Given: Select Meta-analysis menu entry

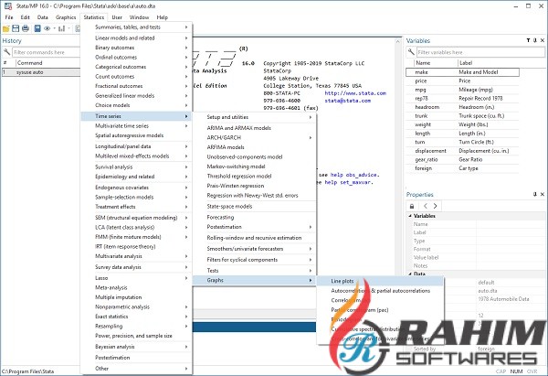Looking at the screenshot, I should coord(136,287).
